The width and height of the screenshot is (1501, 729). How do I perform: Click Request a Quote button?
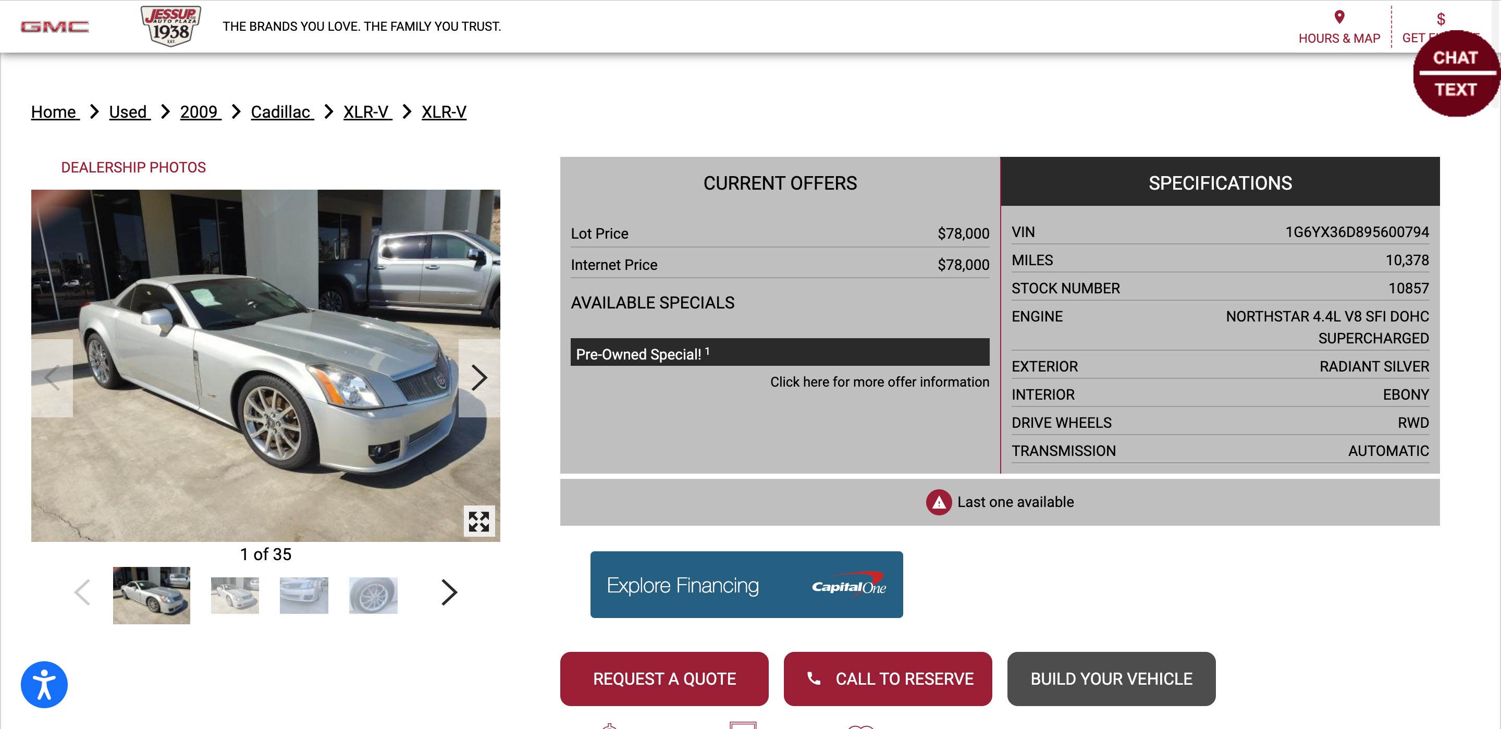[663, 678]
